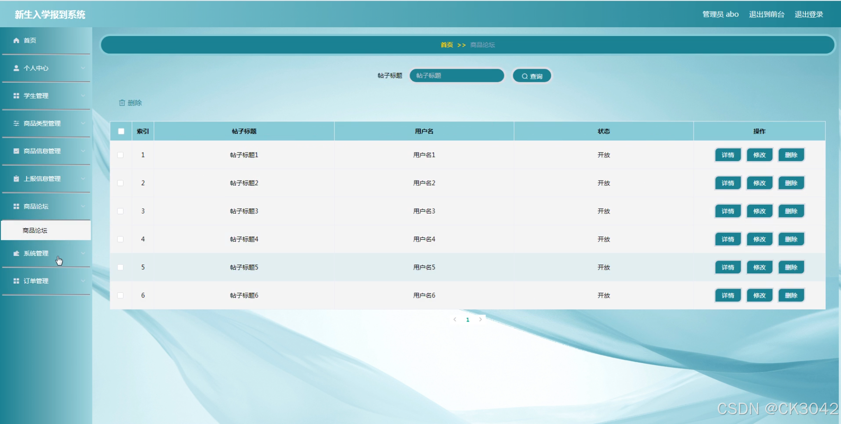Click 删除 for 帖子标题4 row

coord(791,239)
